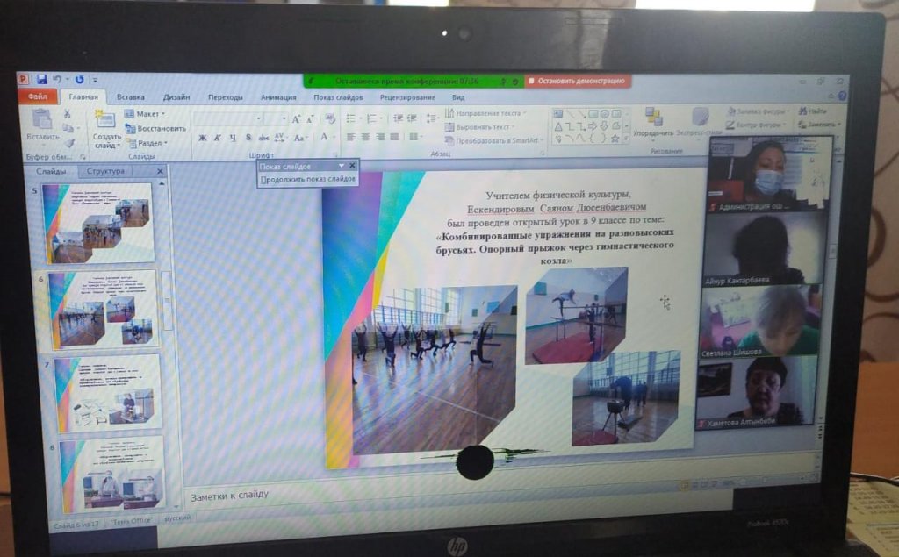Select slide 5 thumbnail
This screenshot has height=557, width=899.
tap(98, 222)
